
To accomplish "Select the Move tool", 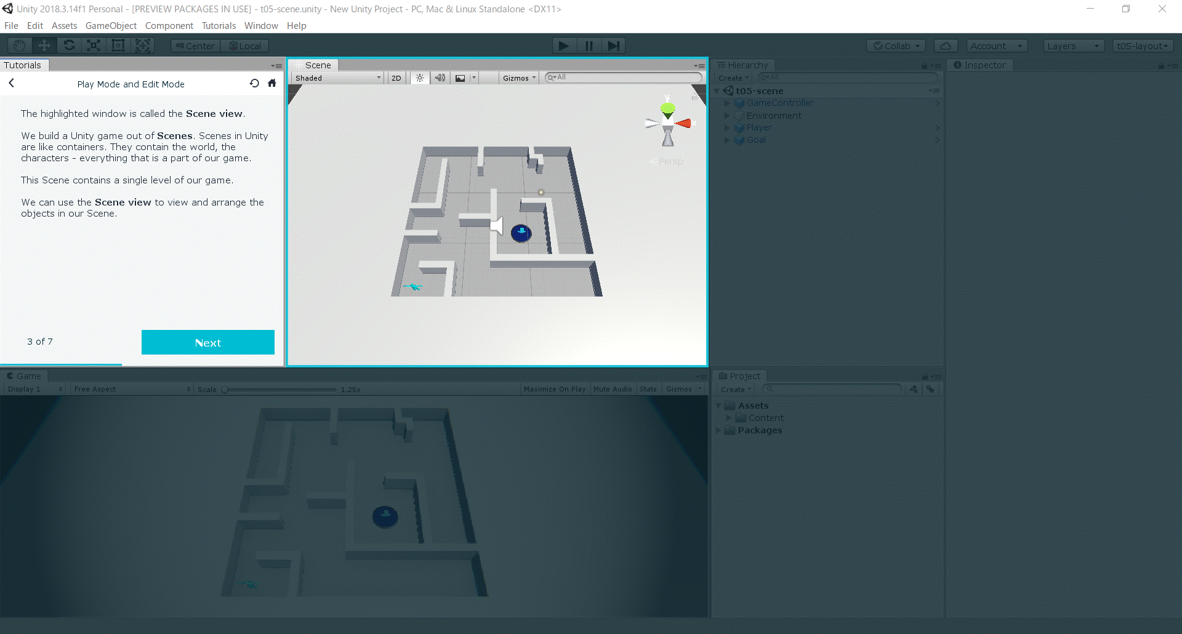I will click(x=44, y=46).
